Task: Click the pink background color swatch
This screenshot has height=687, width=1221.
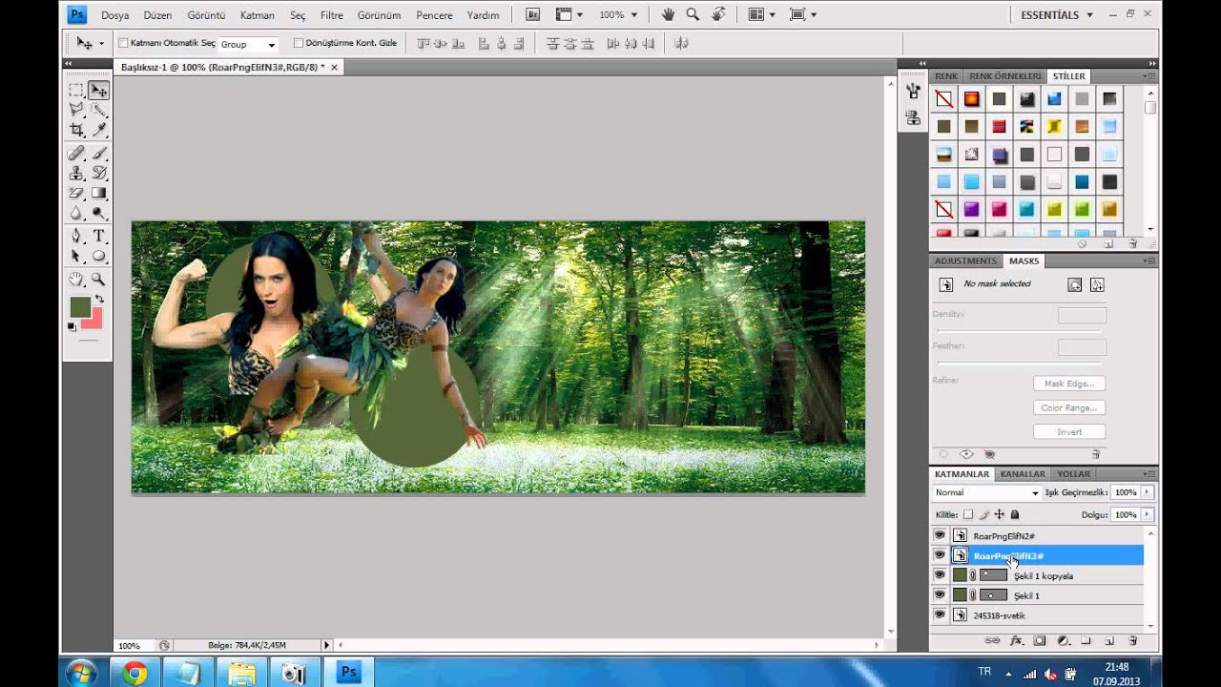Action: [x=93, y=320]
